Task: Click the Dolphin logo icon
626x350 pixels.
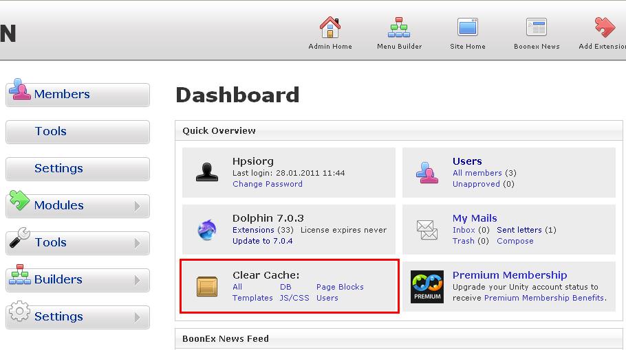Action: [207, 230]
